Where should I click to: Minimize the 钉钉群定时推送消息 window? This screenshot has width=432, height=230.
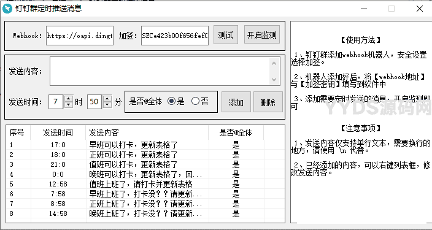pyautogui.click(x=364, y=9)
